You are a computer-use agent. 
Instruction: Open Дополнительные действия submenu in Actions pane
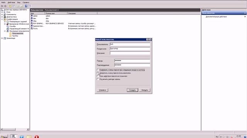(x=216, y=16)
